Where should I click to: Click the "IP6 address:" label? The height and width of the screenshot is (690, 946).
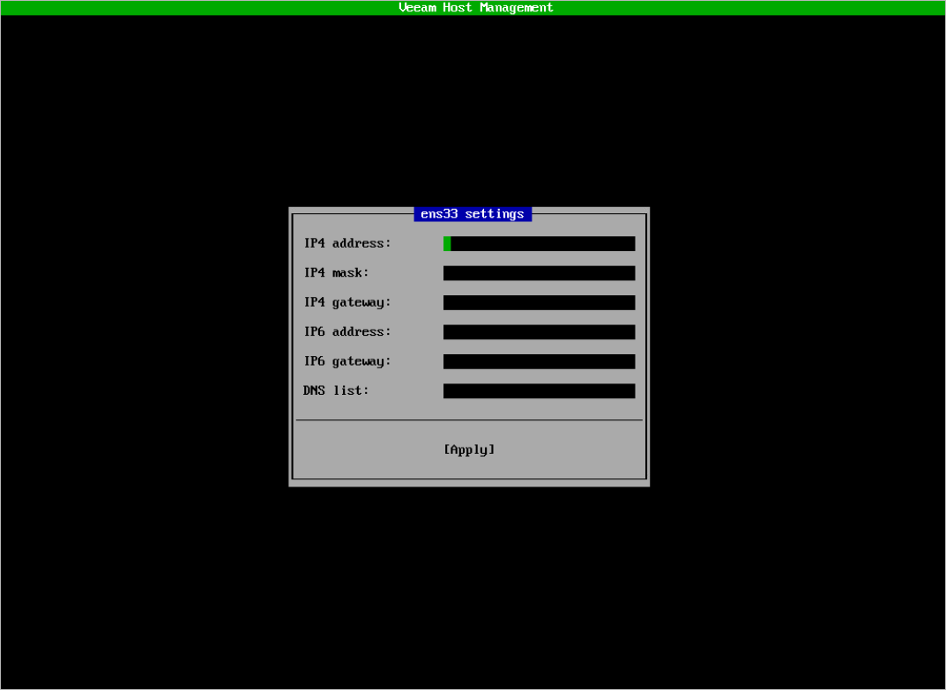click(347, 332)
